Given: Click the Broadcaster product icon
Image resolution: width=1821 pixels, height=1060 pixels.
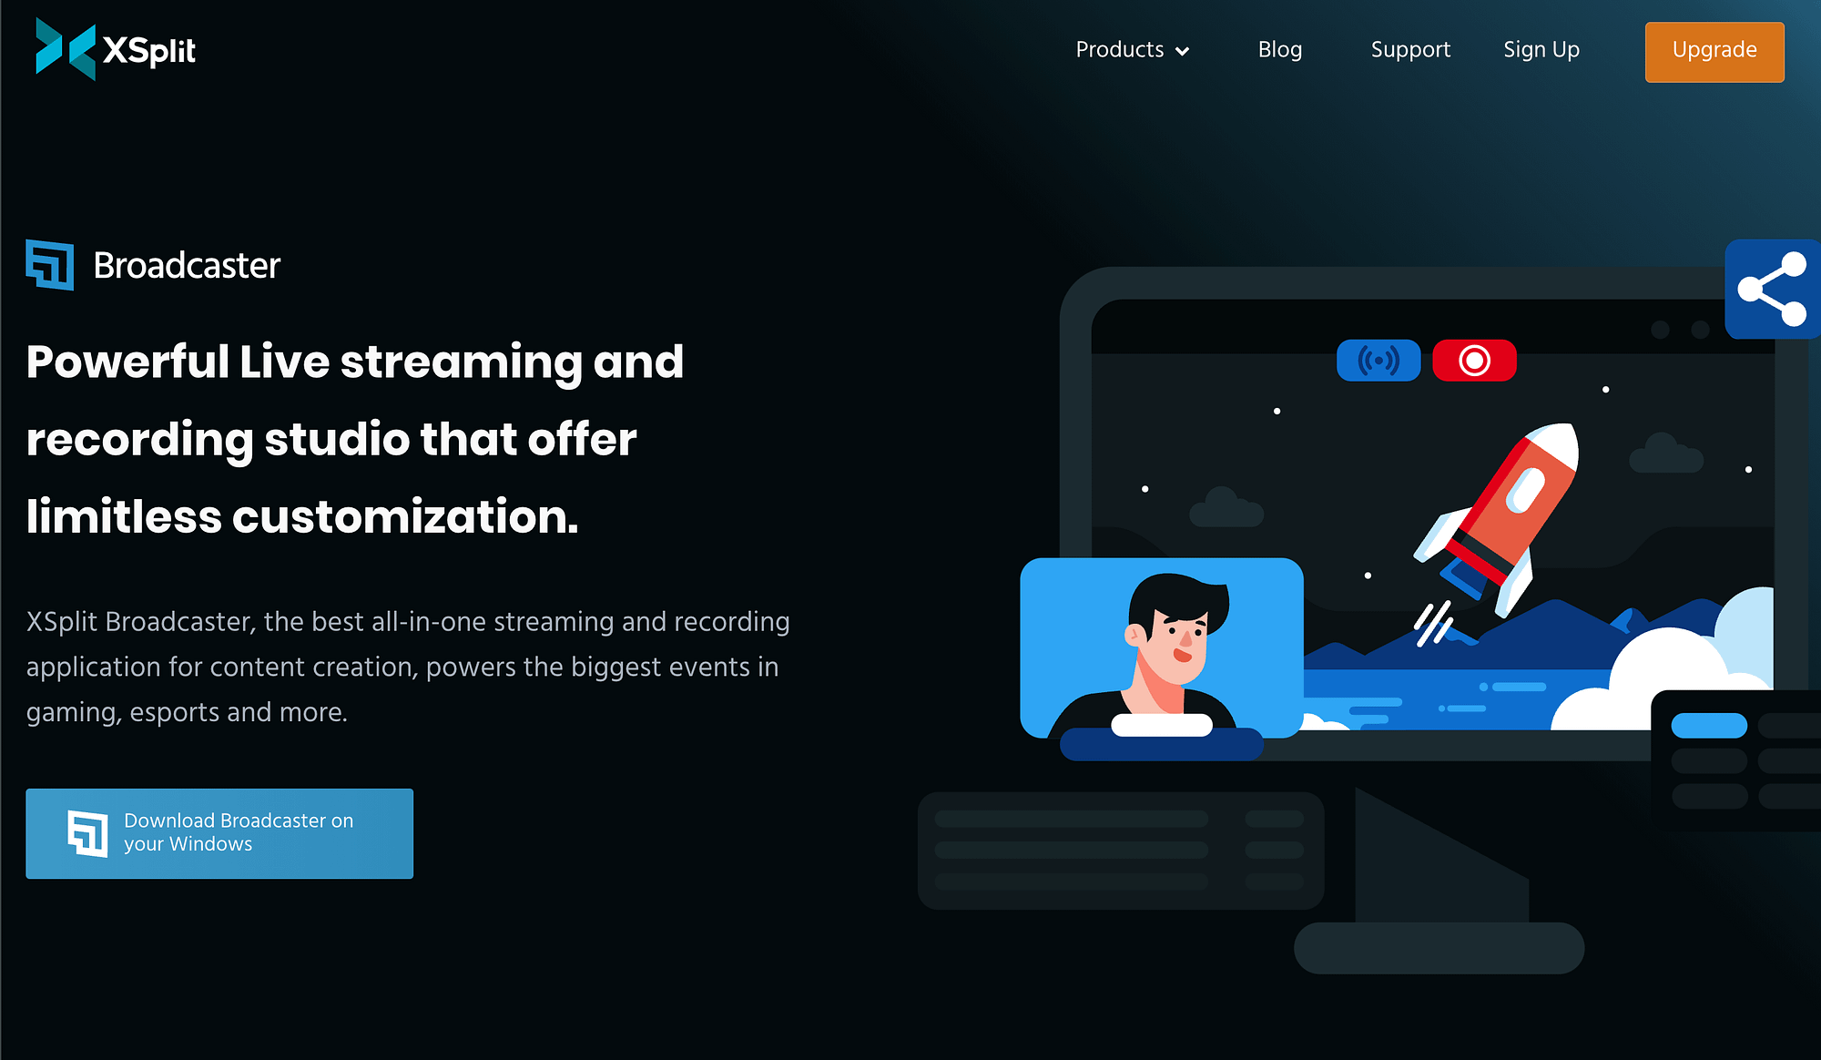Looking at the screenshot, I should [50, 264].
